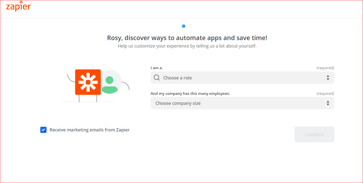Click the Zapier logo in the header
Image resolution: width=363 pixels, height=183 pixels.
click(x=18, y=6)
